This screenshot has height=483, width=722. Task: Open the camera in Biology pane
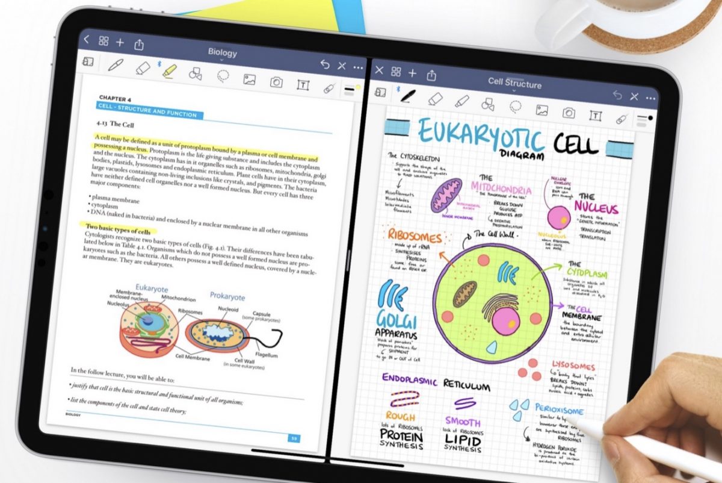coord(276,82)
